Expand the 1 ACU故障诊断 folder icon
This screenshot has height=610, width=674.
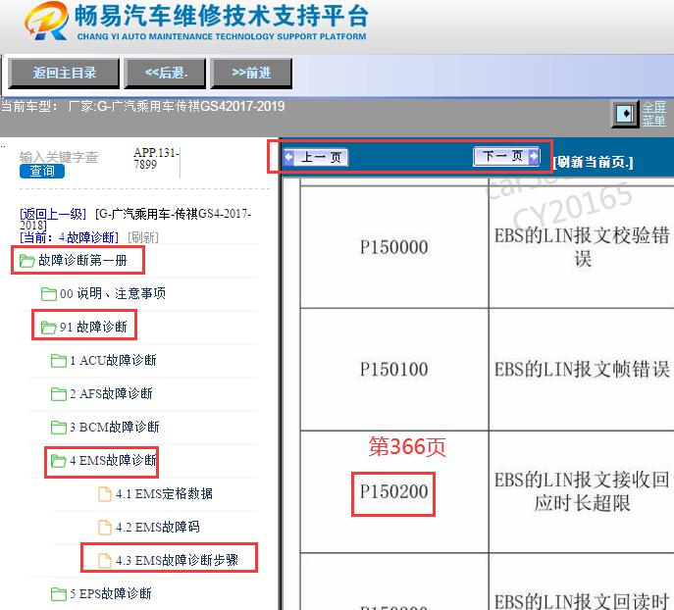point(59,361)
